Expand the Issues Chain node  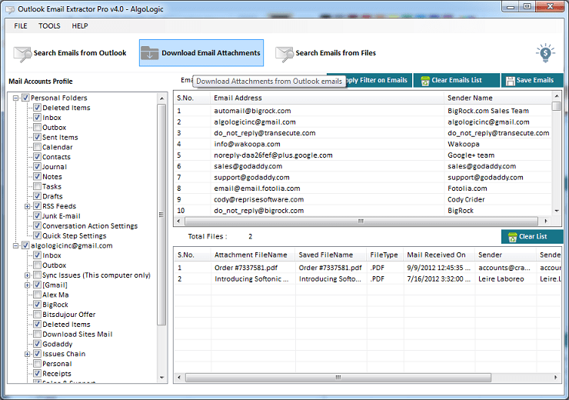27,354
